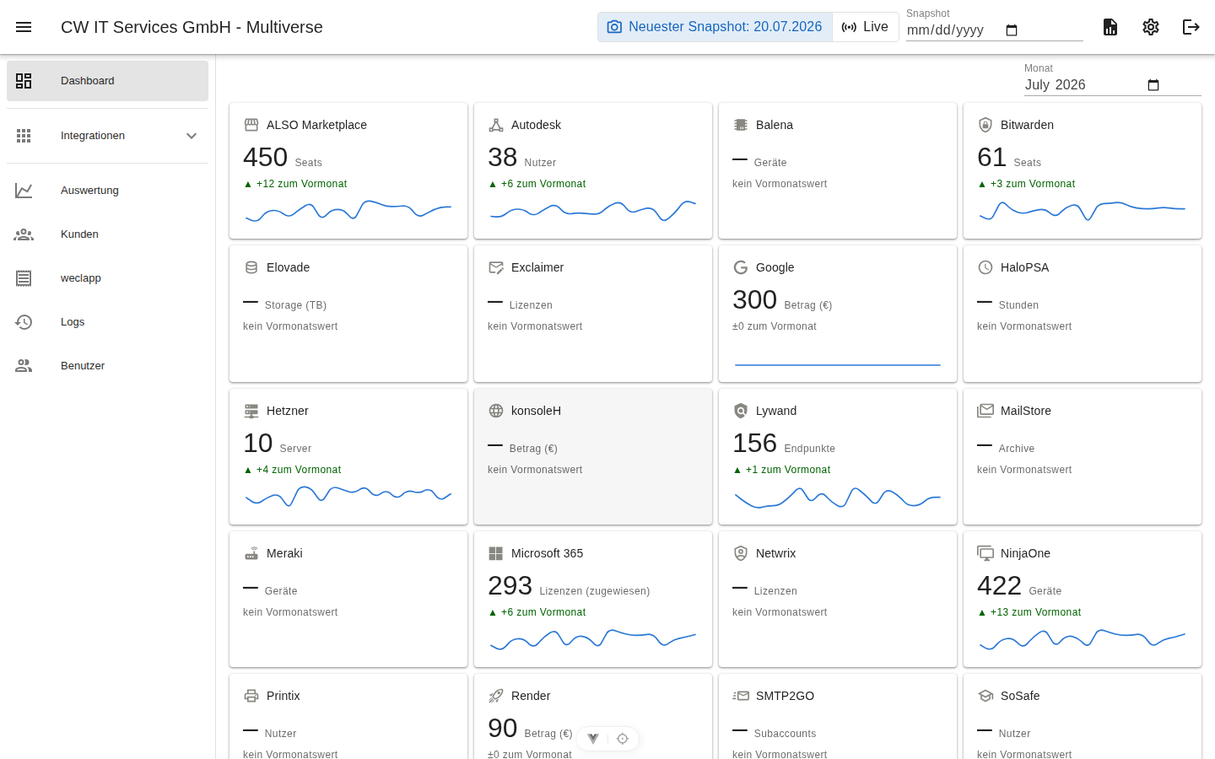Open Benutzer in the sidebar
This screenshot has width=1215, height=759.
[x=107, y=366]
